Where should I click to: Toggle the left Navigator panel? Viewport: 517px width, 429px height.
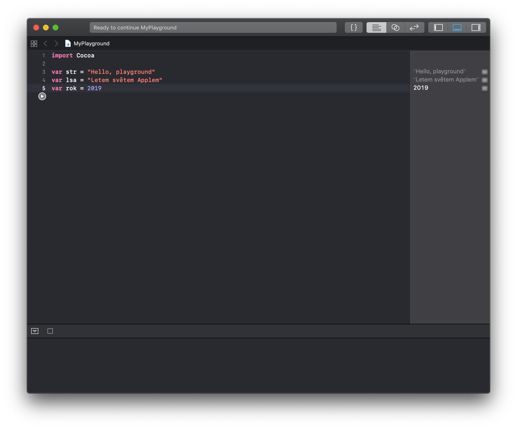[x=438, y=28]
